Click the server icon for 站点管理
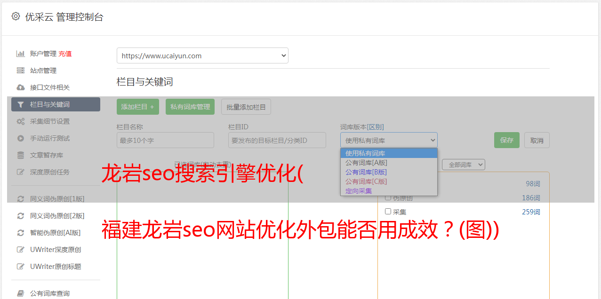Screen dimensions: 601x299 (20, 71)
